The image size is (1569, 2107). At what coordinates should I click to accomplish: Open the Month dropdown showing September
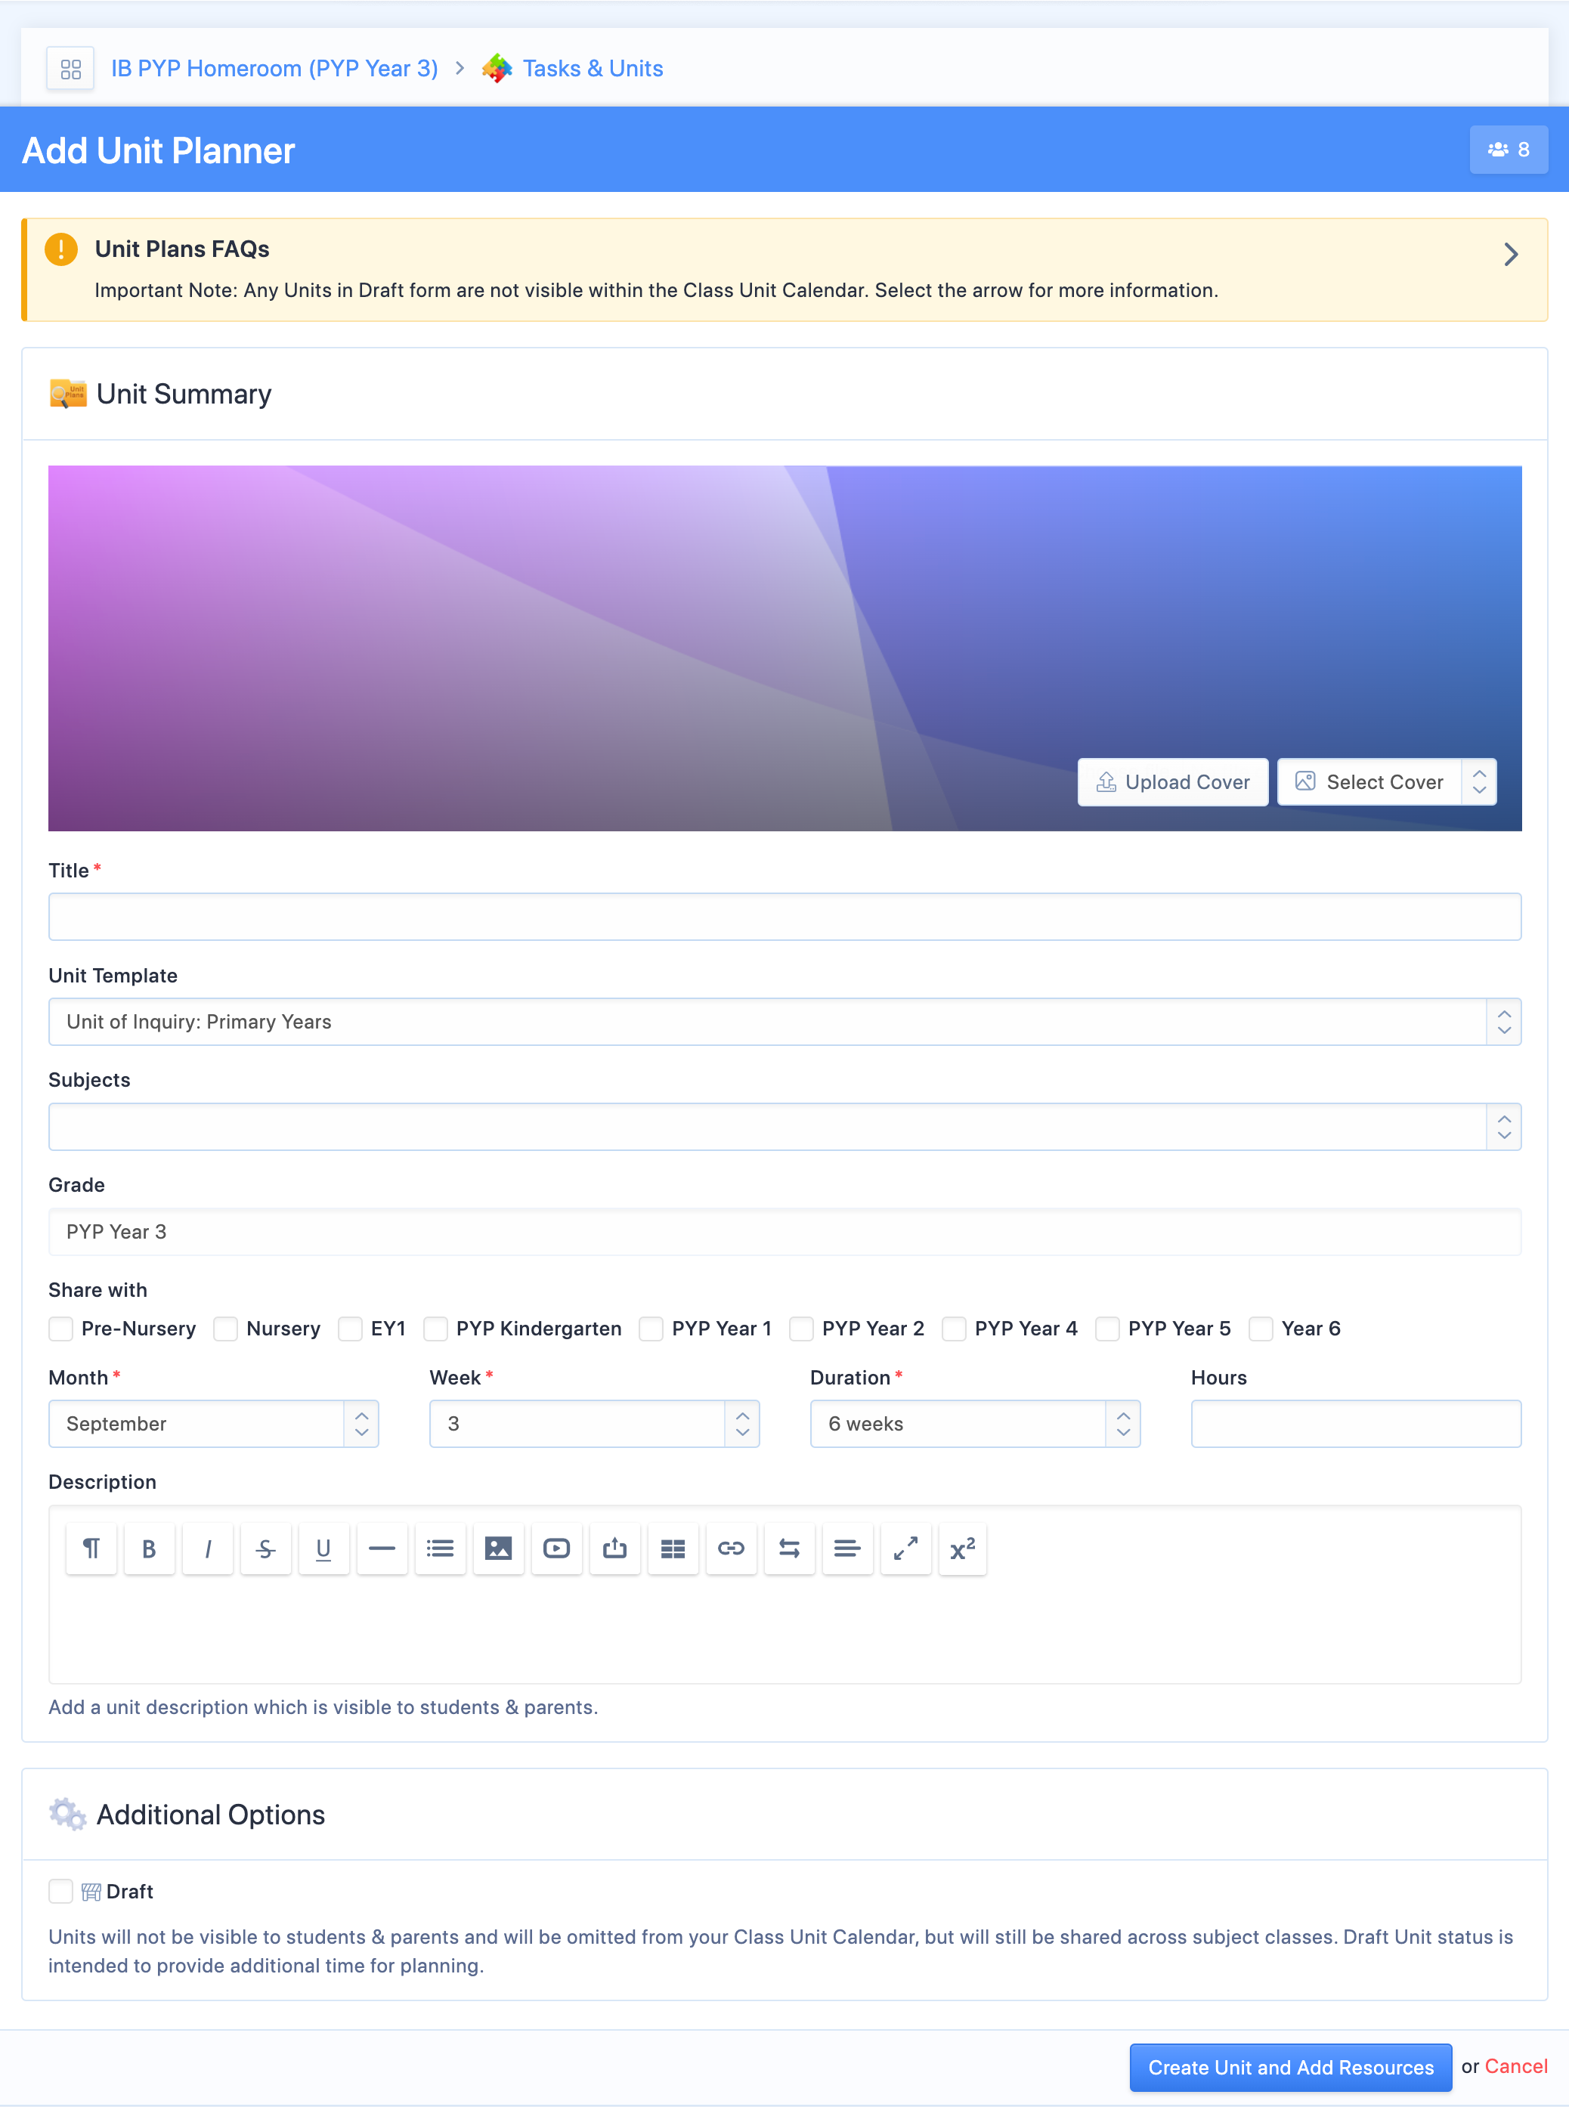214,1423
